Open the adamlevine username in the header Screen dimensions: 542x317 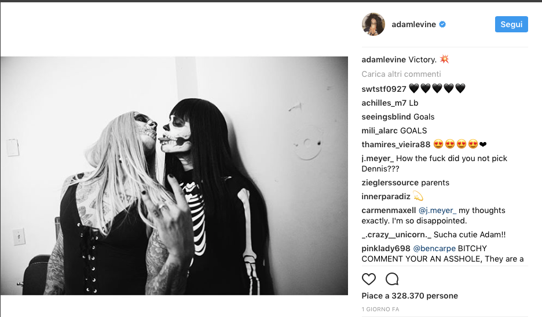coord(414,24)
